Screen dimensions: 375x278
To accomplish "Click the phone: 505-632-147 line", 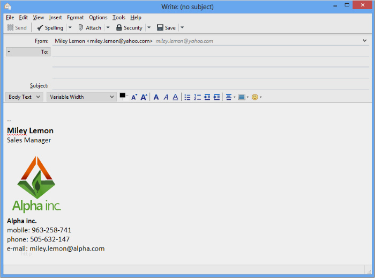I will tap(38, 239).
